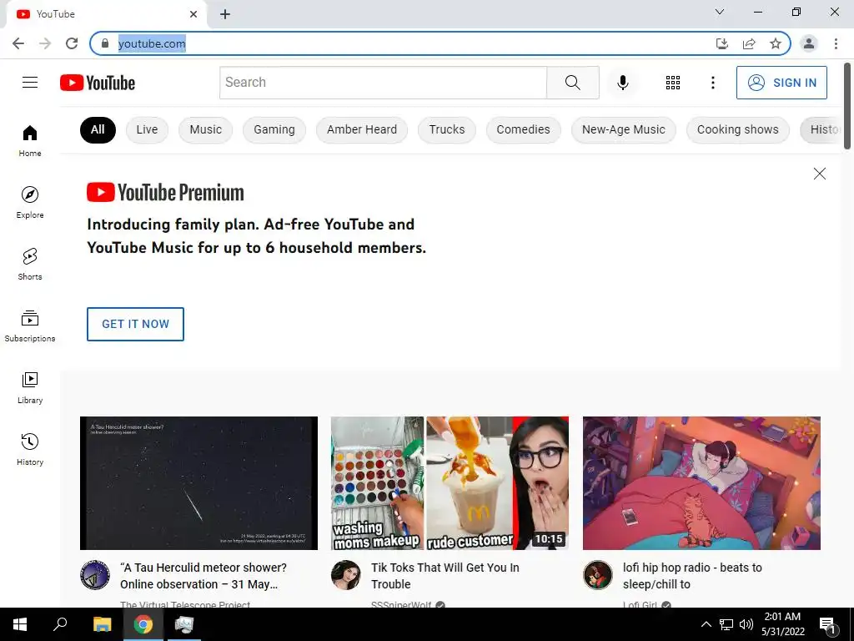Select the Gaming filter chip
The width and height of the screenshot is (854, 641).
coord(274,129)
